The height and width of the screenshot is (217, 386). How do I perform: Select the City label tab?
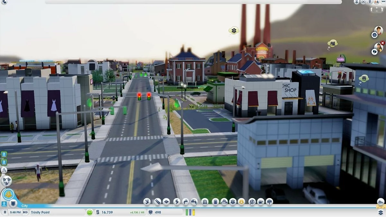(x=25, y=206)
